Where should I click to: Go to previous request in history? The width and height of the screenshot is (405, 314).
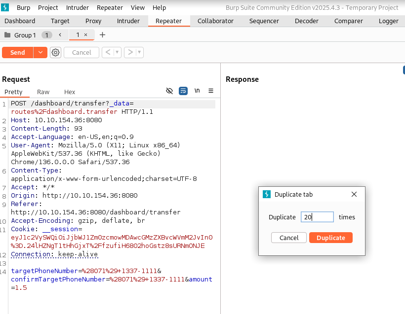pyautogui.click(x=108, y=53)
